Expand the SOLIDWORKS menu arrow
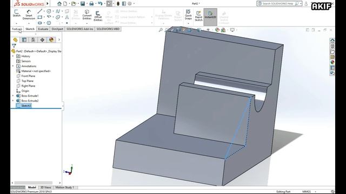 point(48,4)
